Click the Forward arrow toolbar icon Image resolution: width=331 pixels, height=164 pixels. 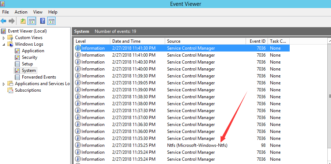[x=12, y=21]
